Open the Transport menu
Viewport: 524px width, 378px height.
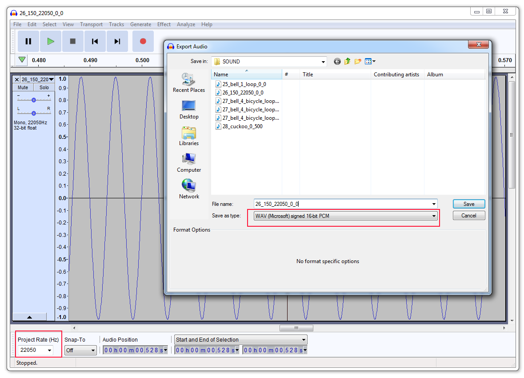pos(91,24)
